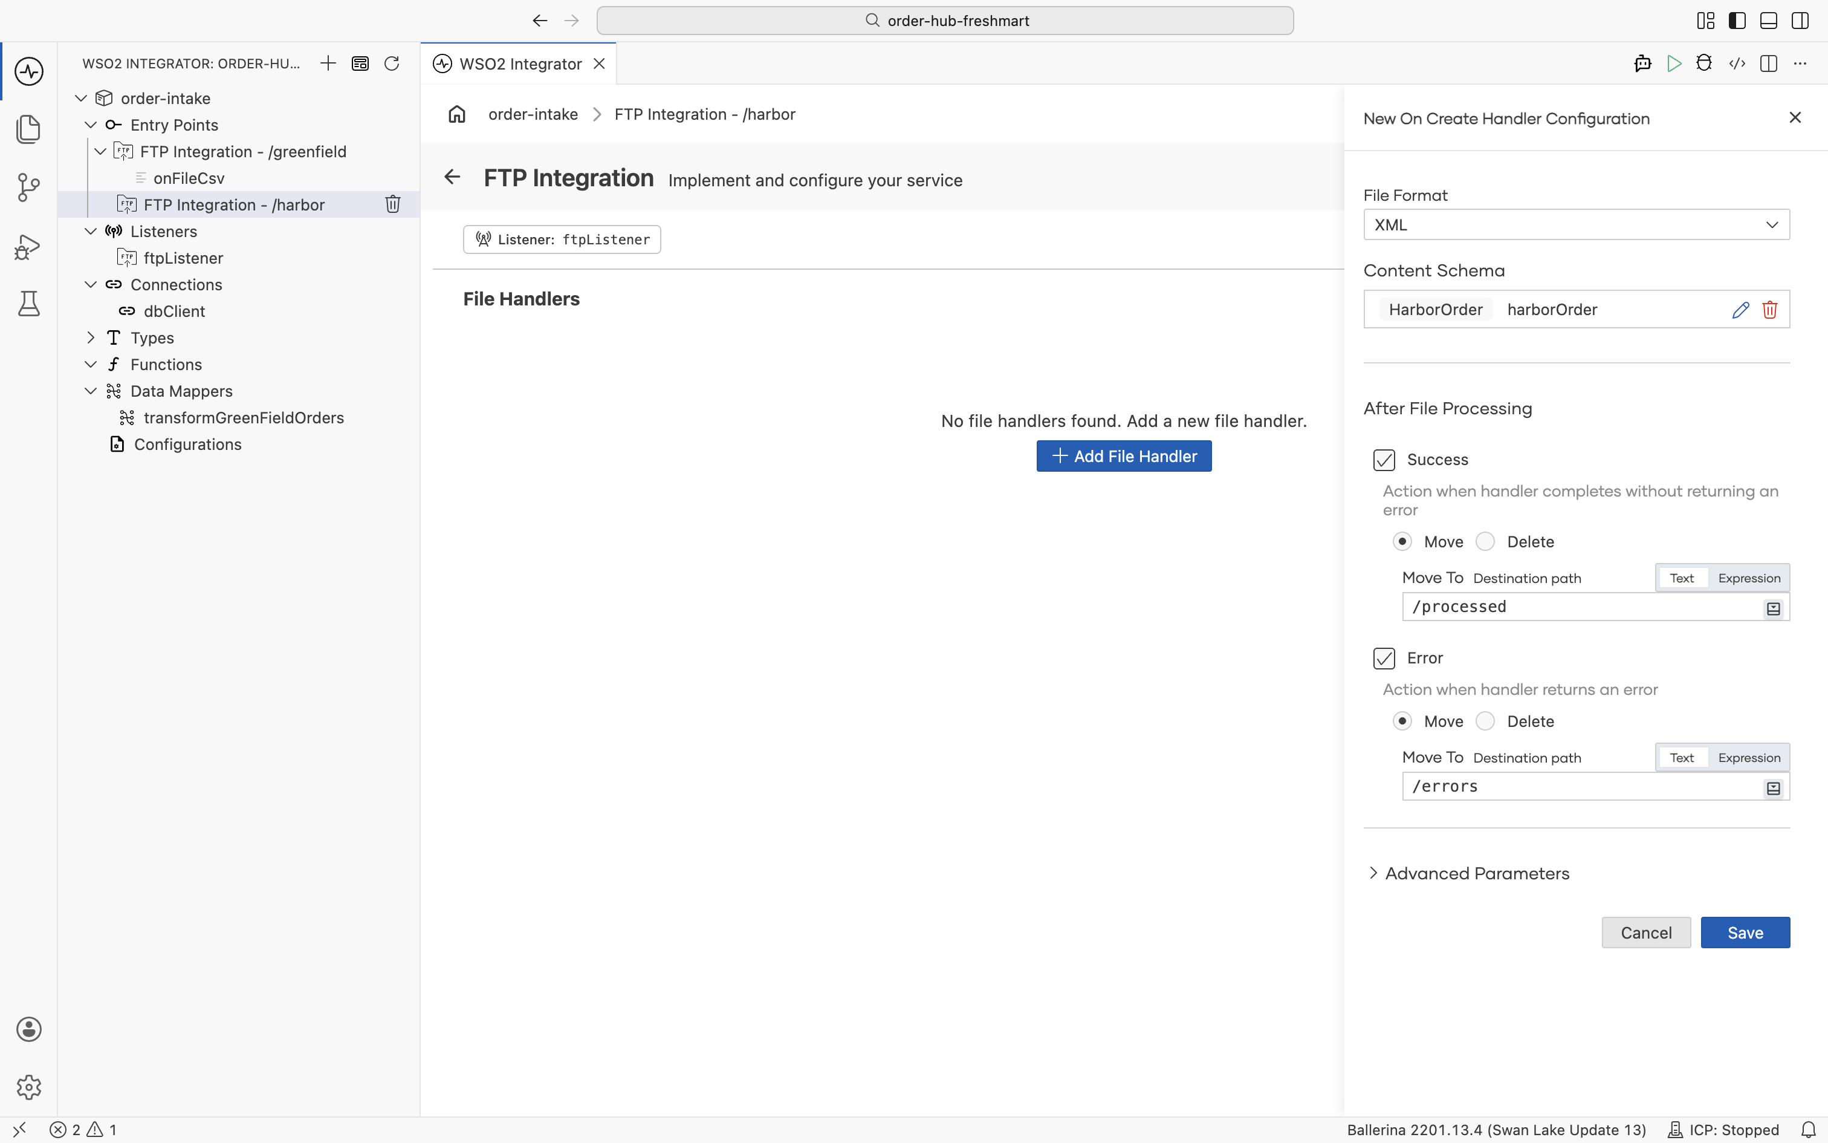Image resolution: width=1828 pixels, height=1143 pixels.
Task: Click the back arrow beside FTP Integration title
Action: [x=453, y=177]
